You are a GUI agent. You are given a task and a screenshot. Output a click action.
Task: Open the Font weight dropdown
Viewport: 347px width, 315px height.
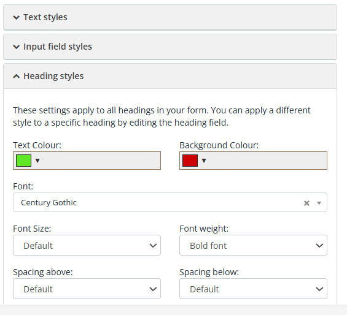pyautogui.click(x=253, y=245)
